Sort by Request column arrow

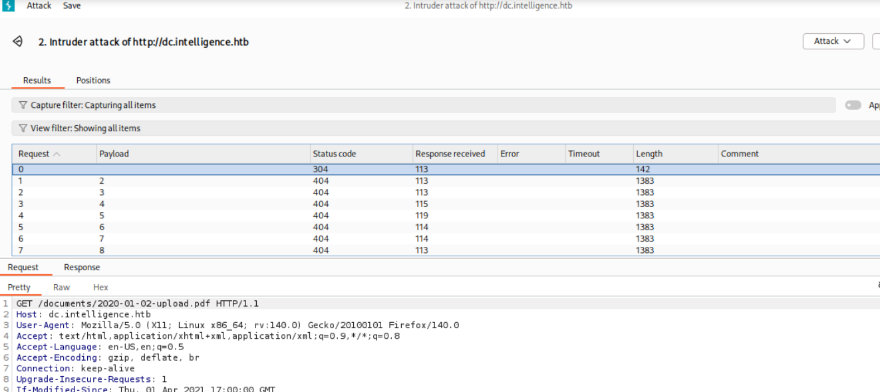pyautogui.click(x=57, y=154)
